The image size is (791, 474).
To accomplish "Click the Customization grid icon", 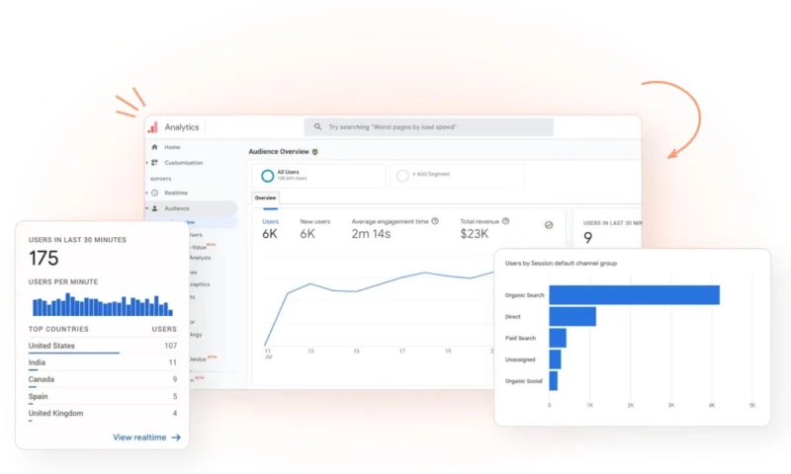I will pyautogui.click(x=154, y=163).
